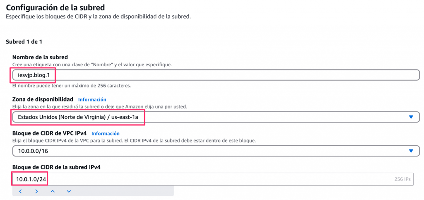Select the Subred 1 de 1 label

(24, 42)
